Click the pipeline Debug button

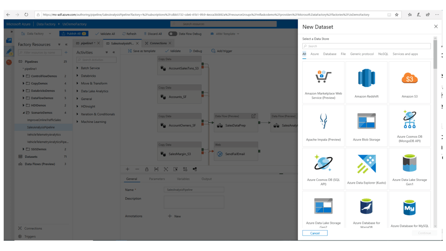(195, 51)
